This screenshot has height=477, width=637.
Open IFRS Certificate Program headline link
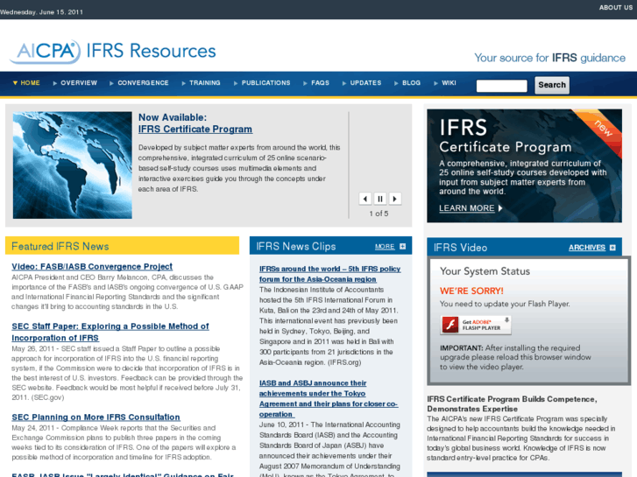(x=195, y=129)
